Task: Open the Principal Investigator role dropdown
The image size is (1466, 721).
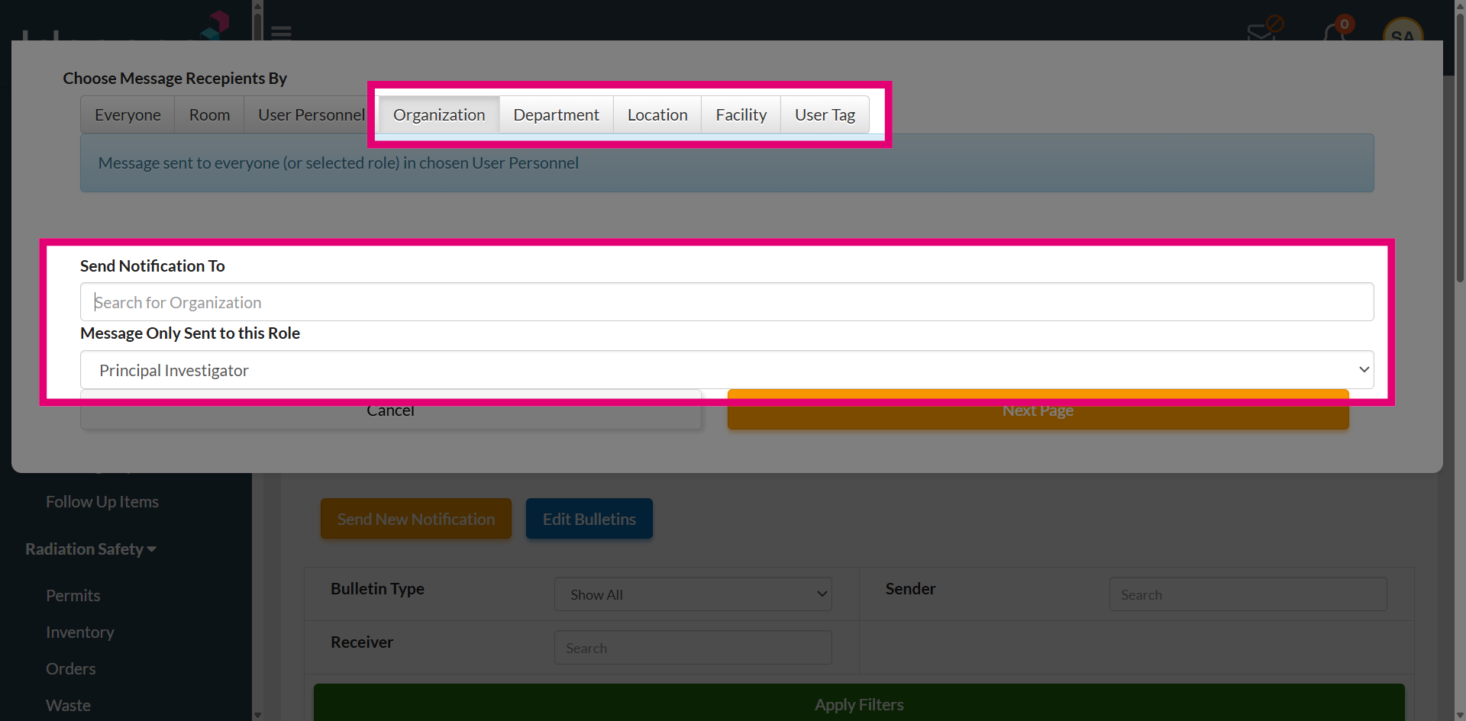Action: pyautogui.click(x=727, y=370)
